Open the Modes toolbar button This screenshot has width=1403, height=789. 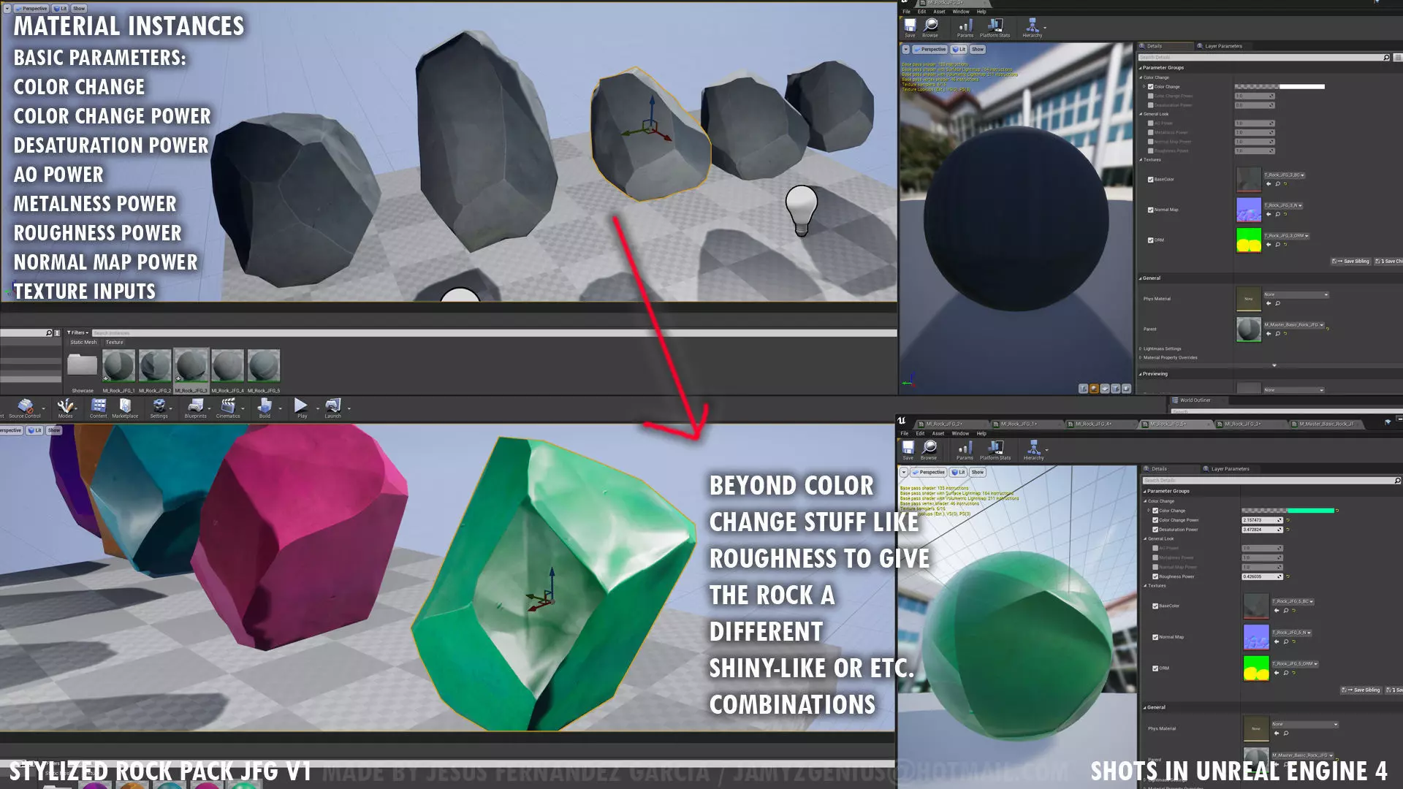(65, 408)
